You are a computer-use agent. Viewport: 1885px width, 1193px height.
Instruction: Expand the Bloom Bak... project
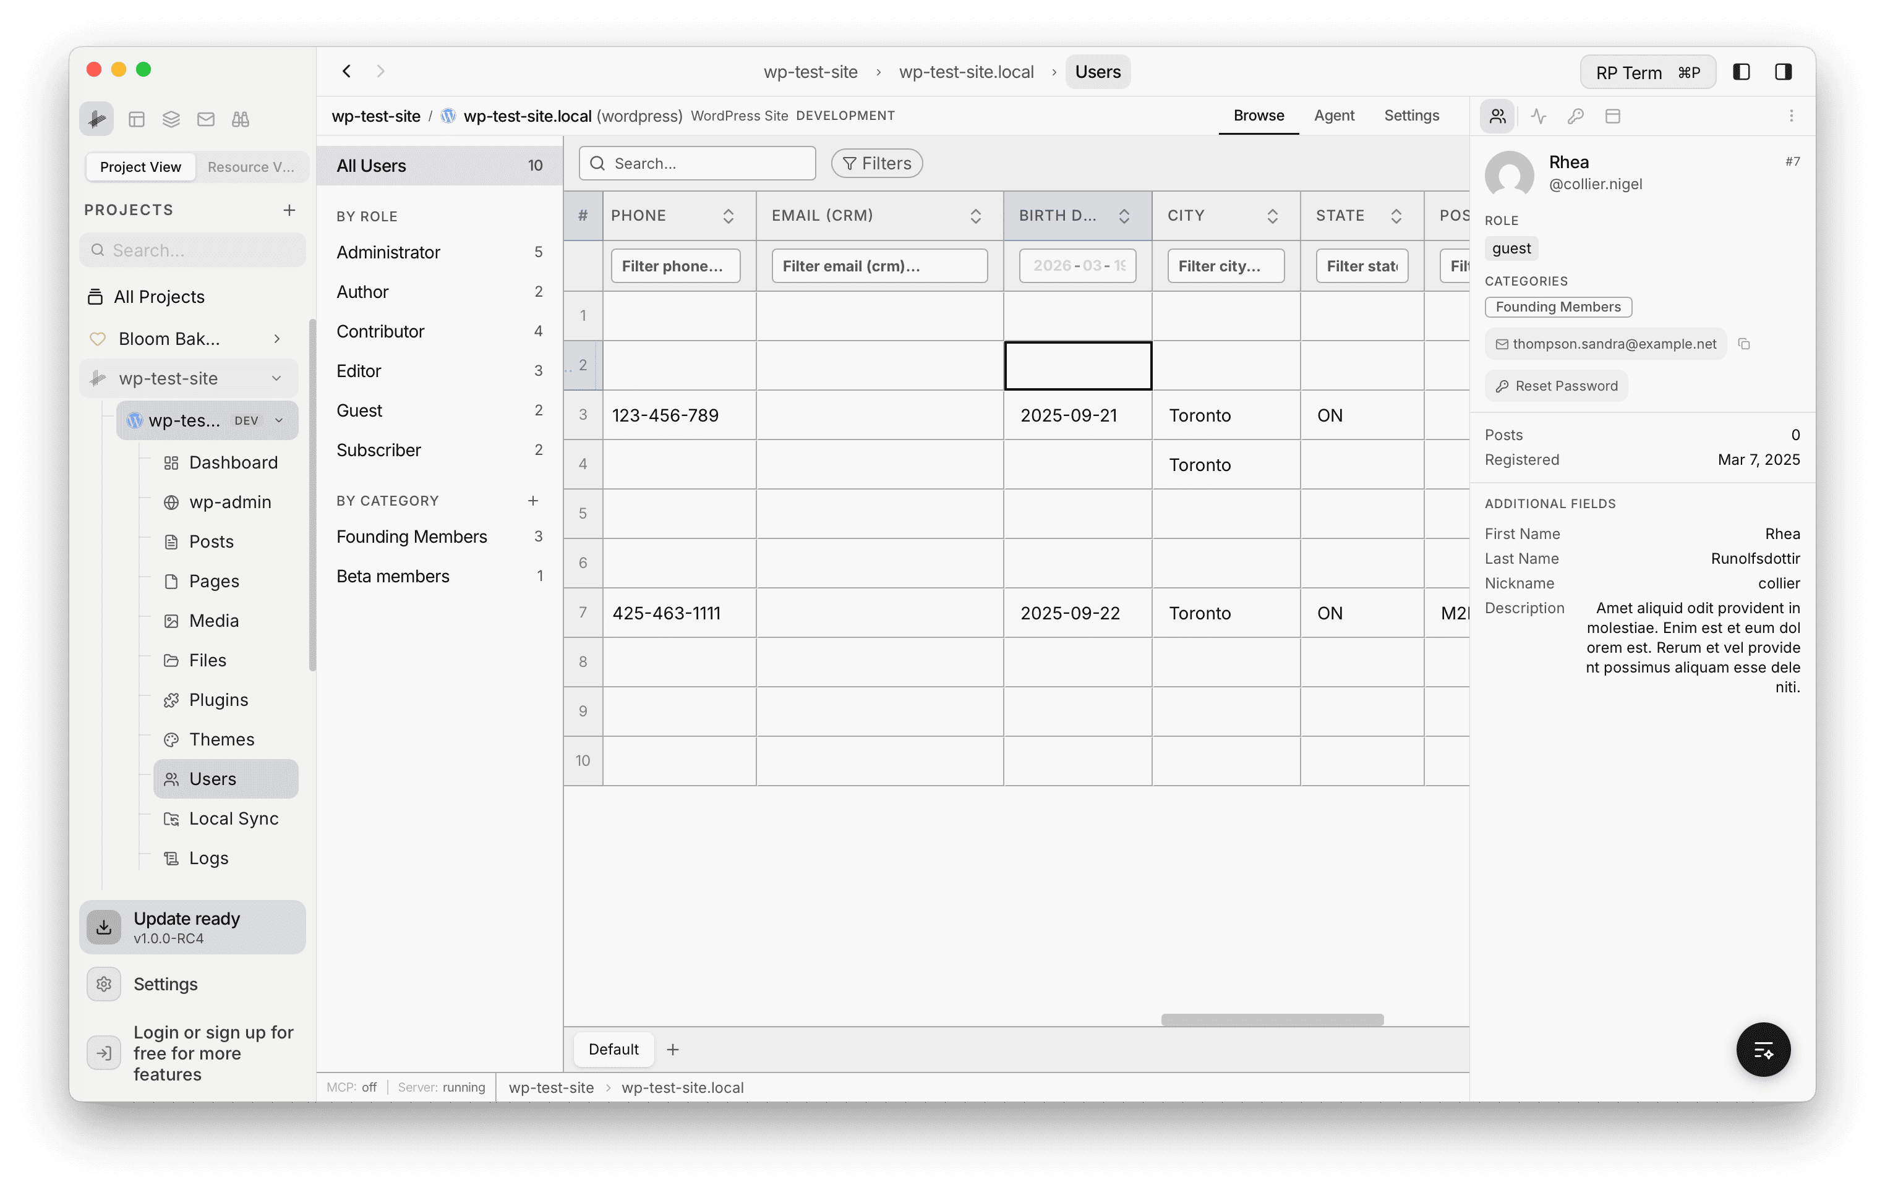tap(277, 339)
